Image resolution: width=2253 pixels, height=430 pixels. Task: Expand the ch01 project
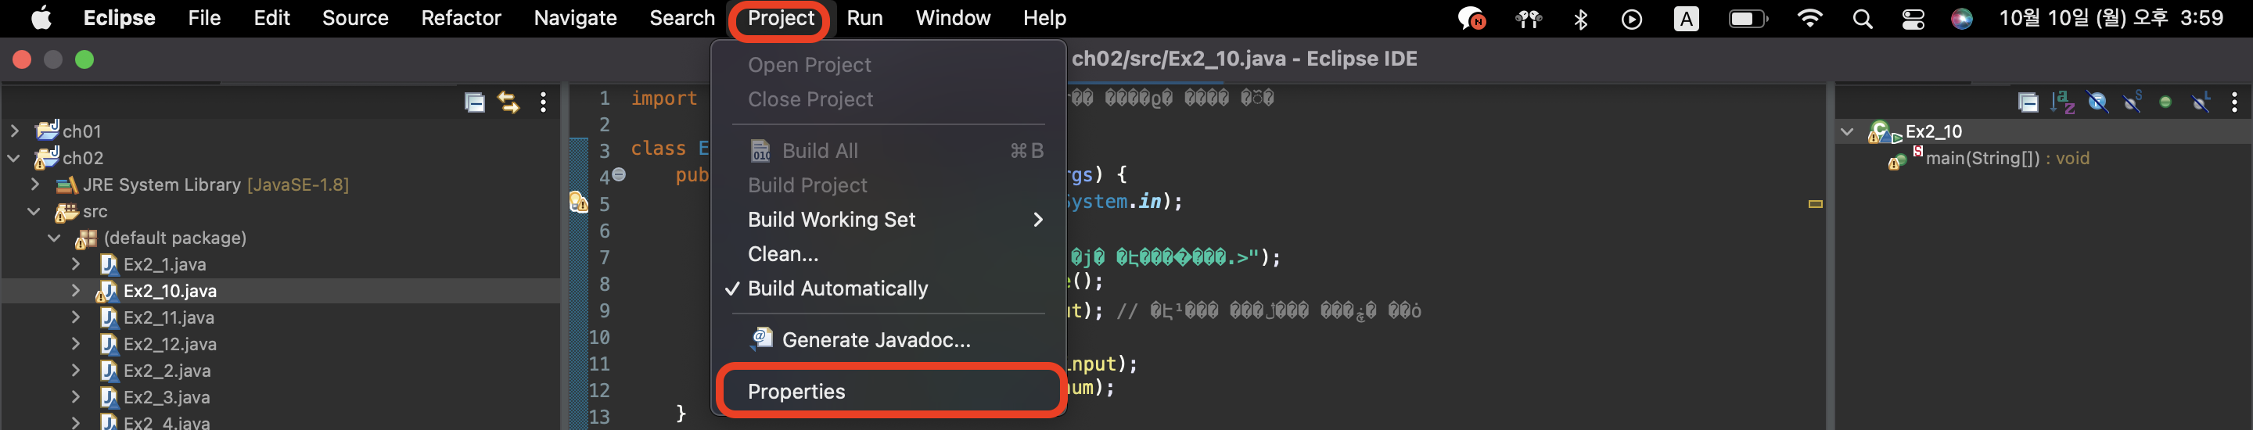[15, 131]
